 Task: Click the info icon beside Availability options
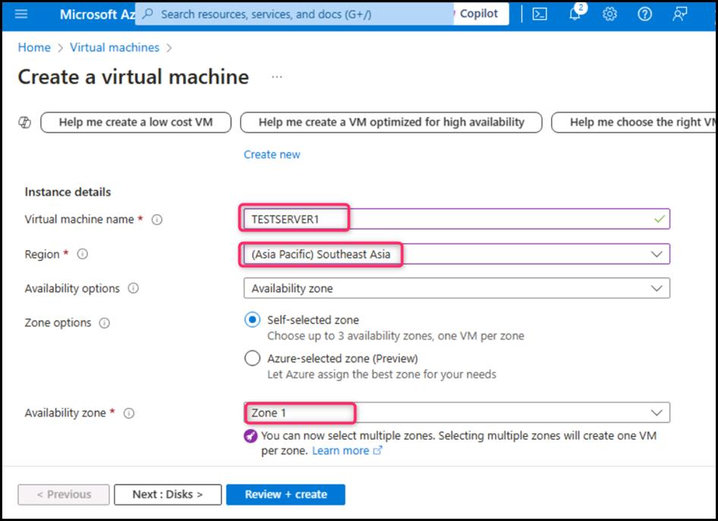pos(134,289)
